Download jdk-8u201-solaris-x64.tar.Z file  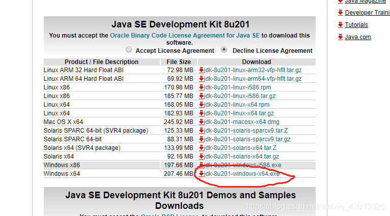240,148
